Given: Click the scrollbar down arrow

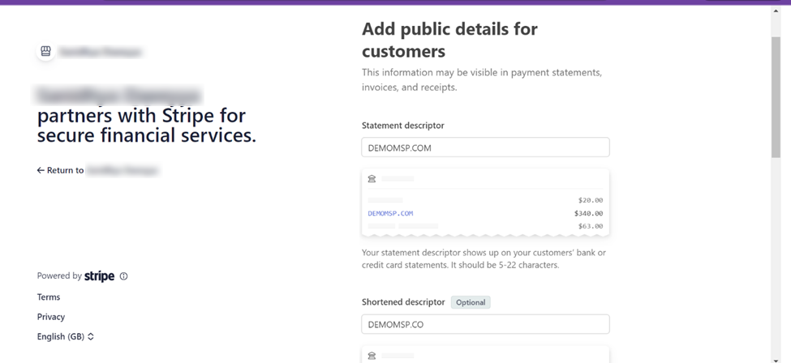Looking at the screenshot, I should pos(776,357).
